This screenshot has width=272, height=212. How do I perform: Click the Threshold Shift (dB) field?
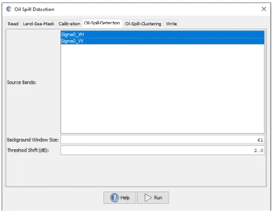(x=162, y=150)
